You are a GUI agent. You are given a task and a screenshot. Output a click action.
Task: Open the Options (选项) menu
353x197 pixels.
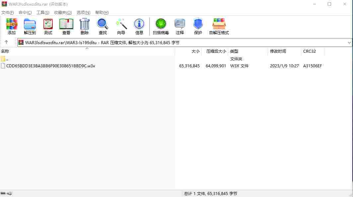[83, 12]
